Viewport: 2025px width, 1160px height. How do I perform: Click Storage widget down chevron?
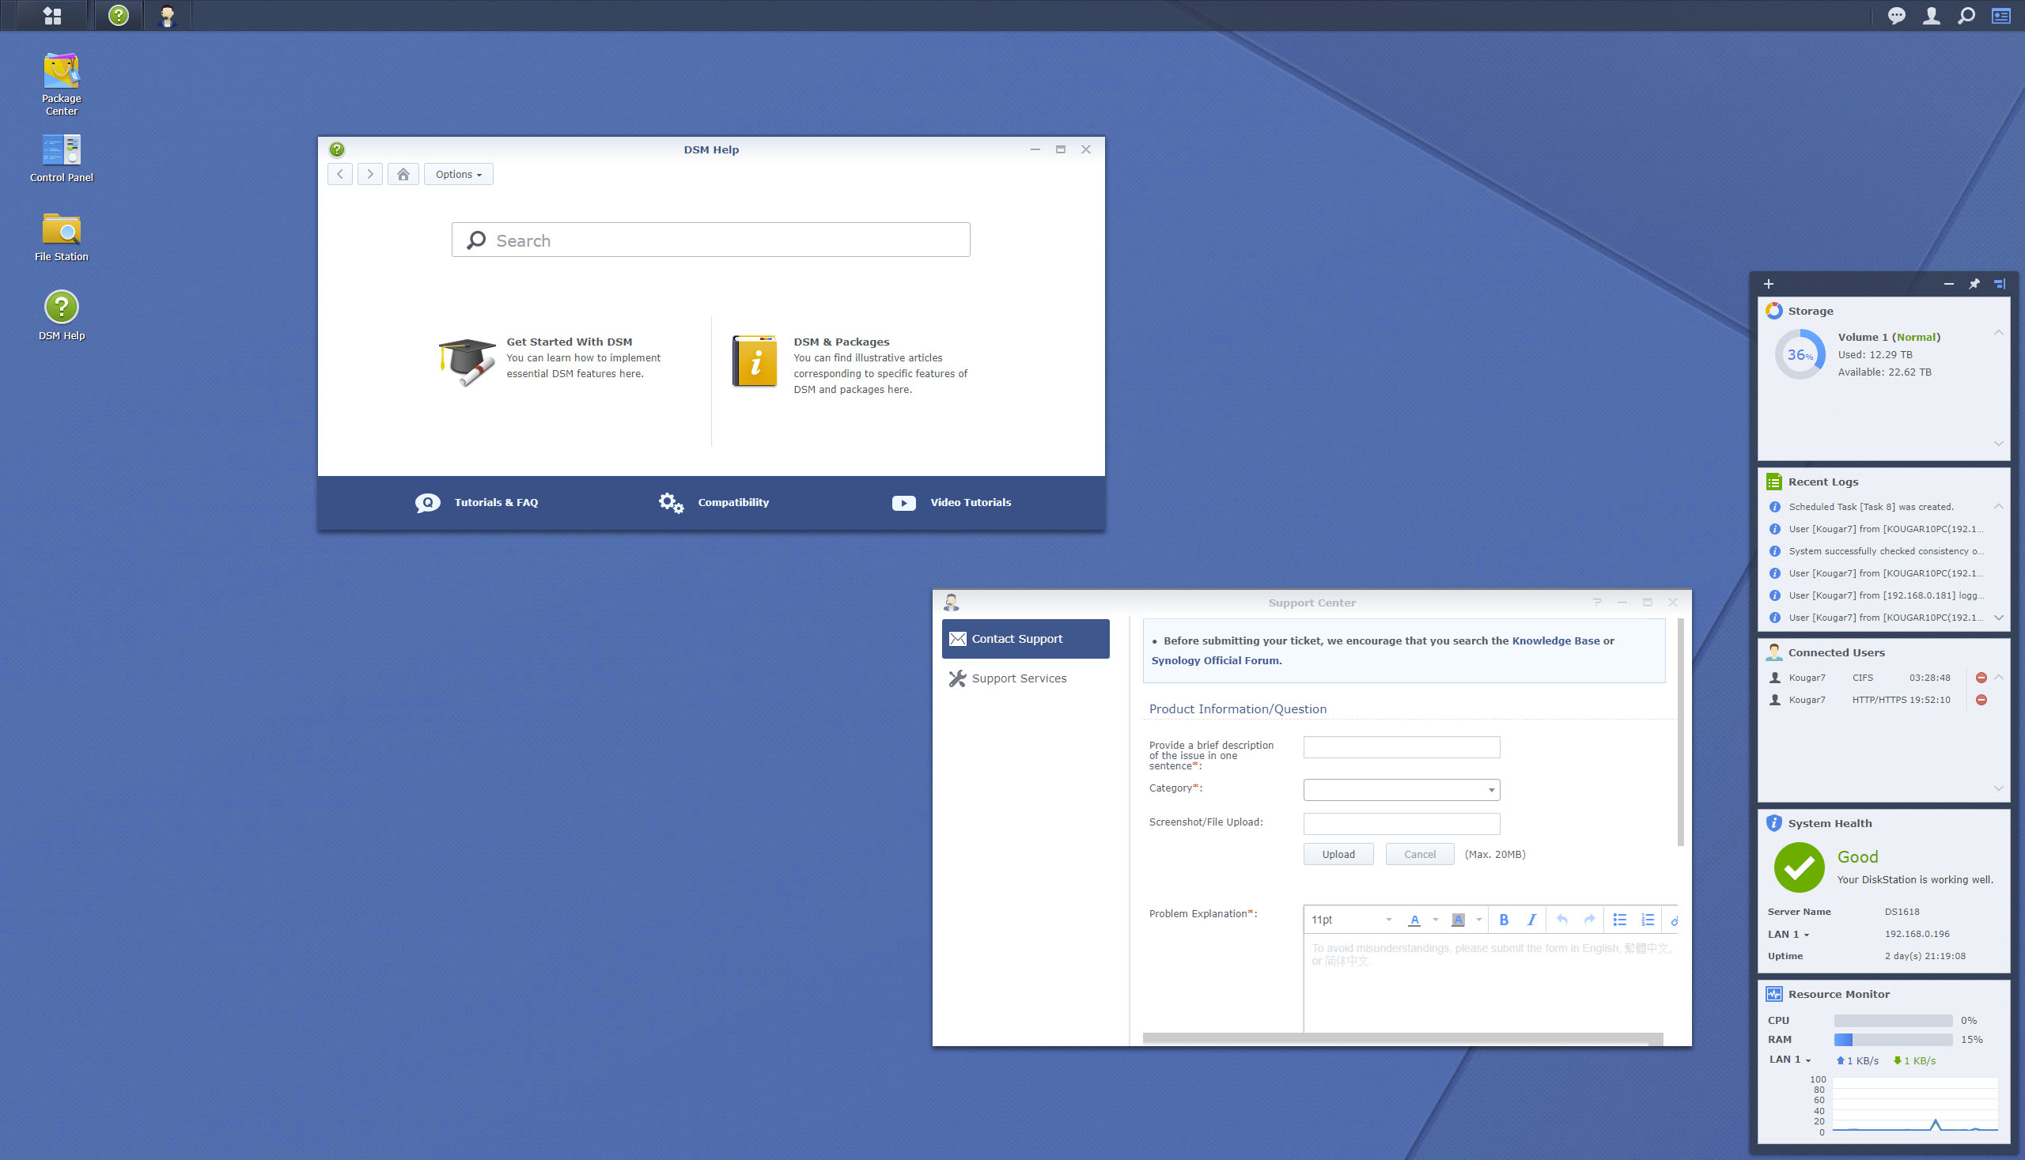[1998, 444]
